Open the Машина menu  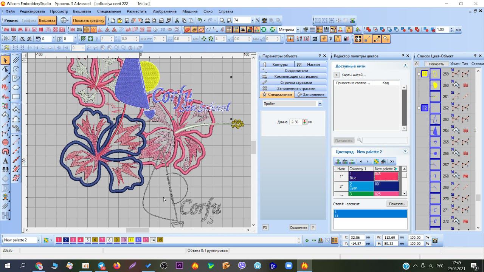click(190, 11)
